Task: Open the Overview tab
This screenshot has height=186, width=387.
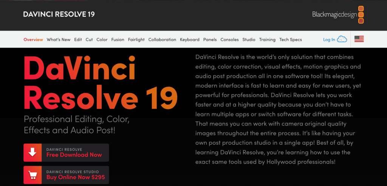Action: tap(33, 40)
